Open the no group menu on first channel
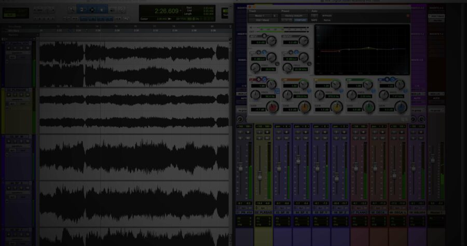The height and width of the screenshot is (246, 467). coord(240,110)
